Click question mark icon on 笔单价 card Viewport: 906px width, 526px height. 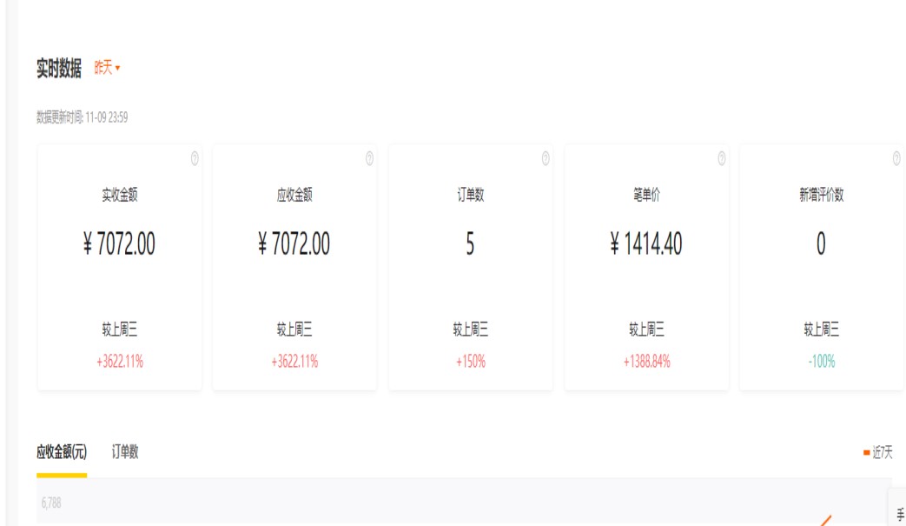coord(722,158)
